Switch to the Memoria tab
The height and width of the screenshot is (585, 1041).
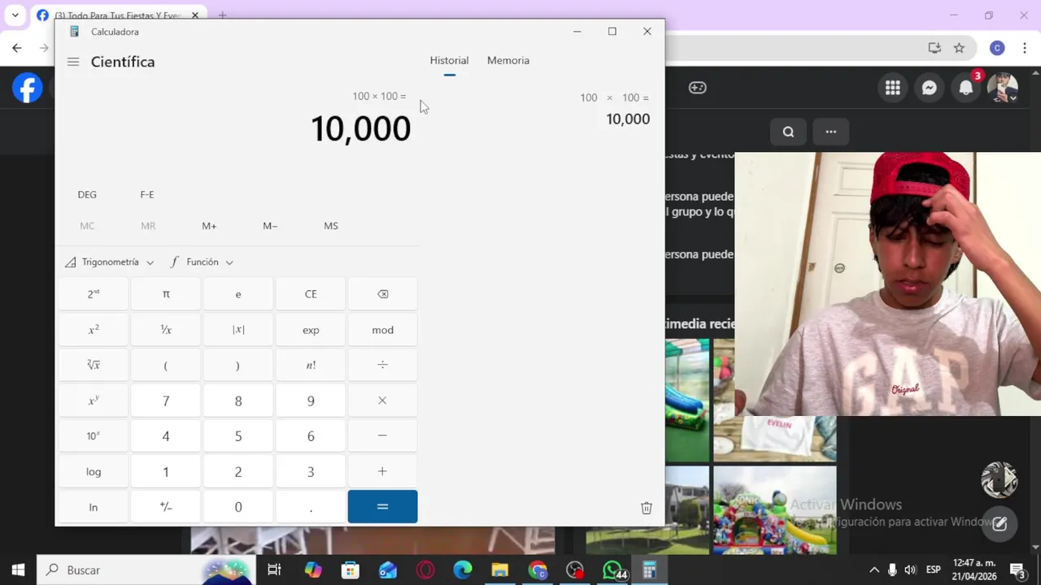(508, 61)
